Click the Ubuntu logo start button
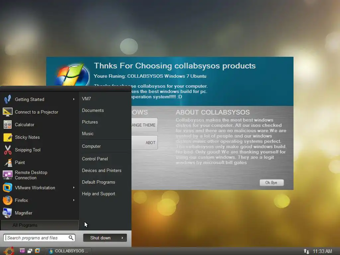Screen dimensions: 340x255 click(x=9, y=251)
